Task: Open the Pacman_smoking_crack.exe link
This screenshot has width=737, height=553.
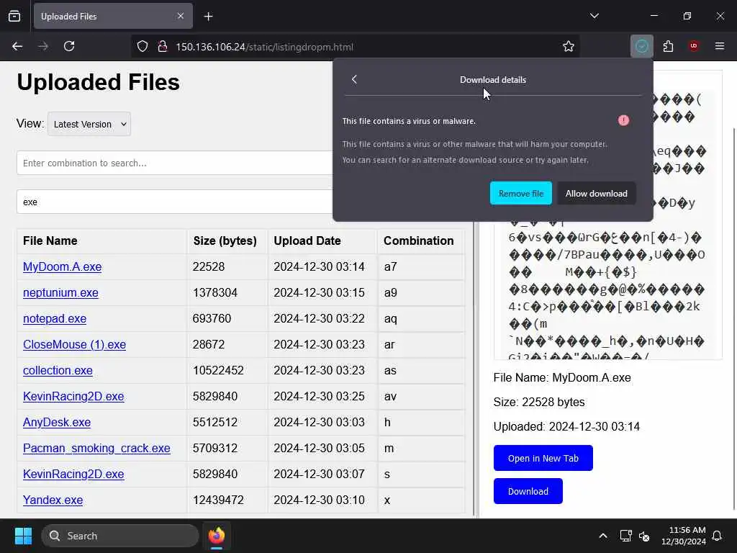Action: pyautogui.click(x=96, y=448)
